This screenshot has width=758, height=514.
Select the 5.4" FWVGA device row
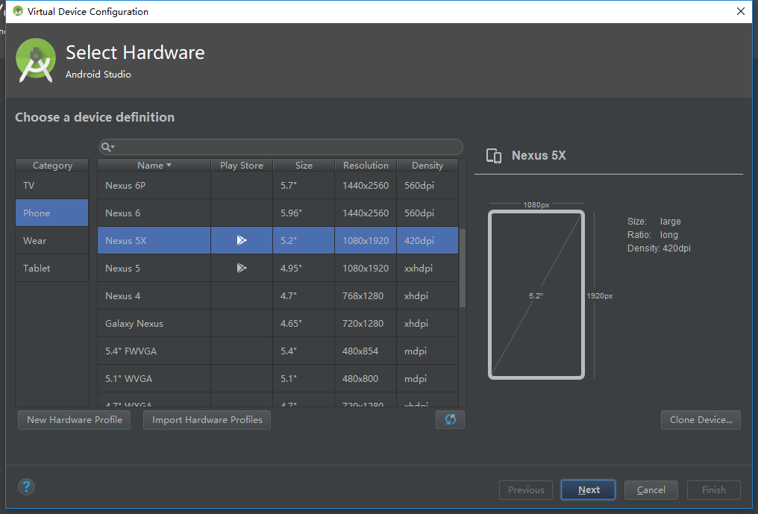[278, 351]
